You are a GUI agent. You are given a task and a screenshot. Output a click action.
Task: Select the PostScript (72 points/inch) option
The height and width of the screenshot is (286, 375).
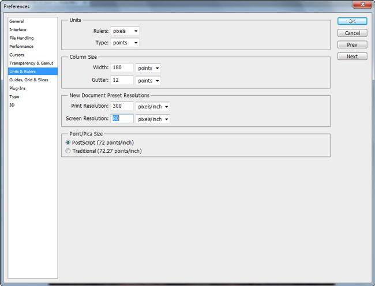[x=69, y=142]
